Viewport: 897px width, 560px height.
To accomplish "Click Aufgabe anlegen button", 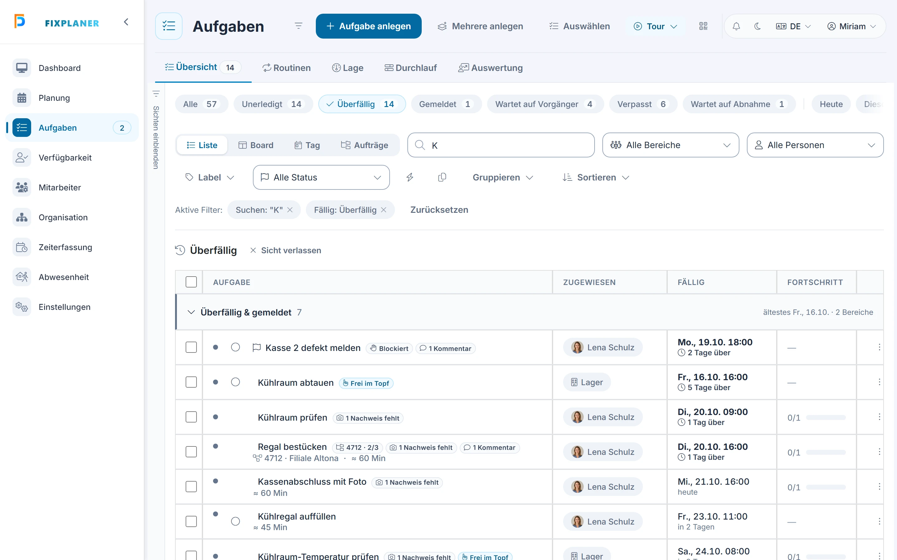I will coord(368,26).
